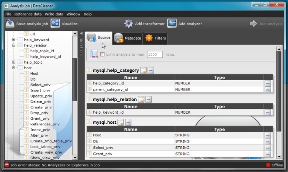
Task: Select Create_view_priv in the tree
Action: [x=46, y=152]
